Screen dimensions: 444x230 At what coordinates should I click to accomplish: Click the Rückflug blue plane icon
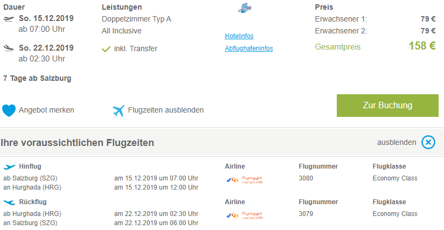9,203
